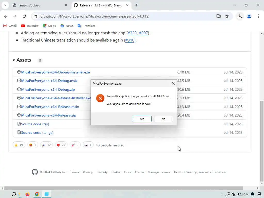Open issue link #310

click(130, 40)
